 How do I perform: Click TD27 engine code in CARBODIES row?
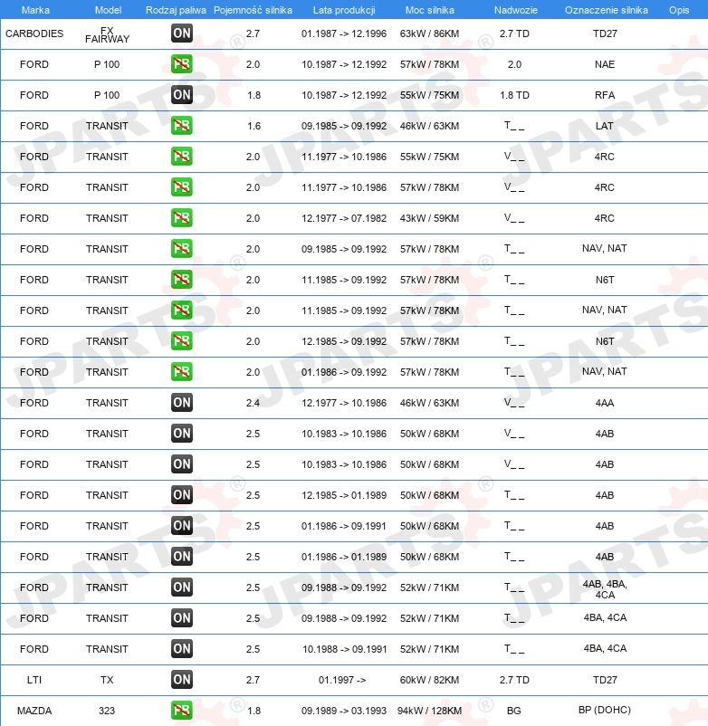click(x=605, y=33)
